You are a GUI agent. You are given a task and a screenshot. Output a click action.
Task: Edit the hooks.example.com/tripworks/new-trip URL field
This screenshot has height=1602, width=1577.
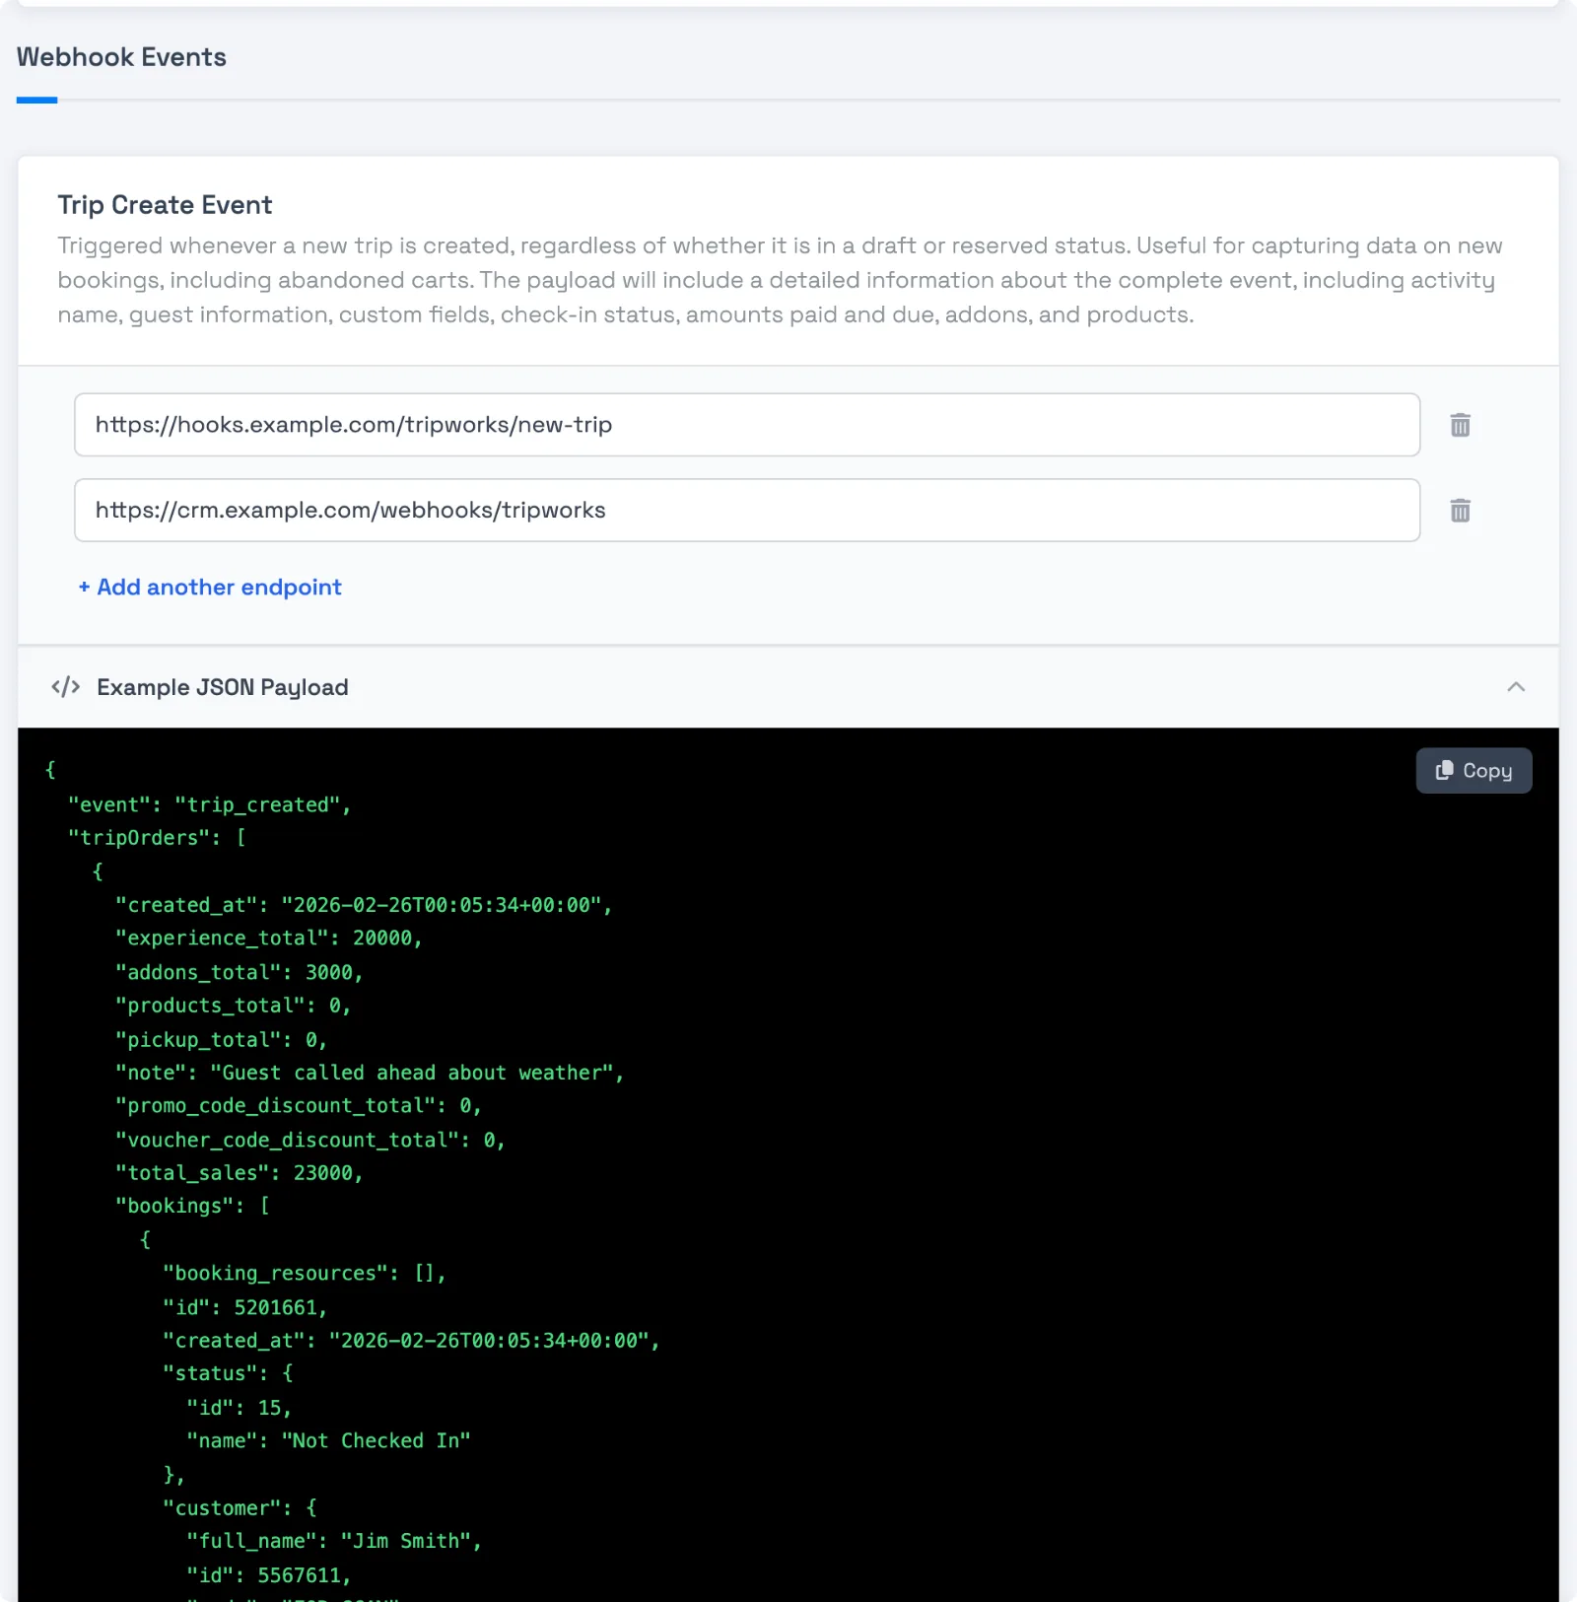tap(747, 425)
